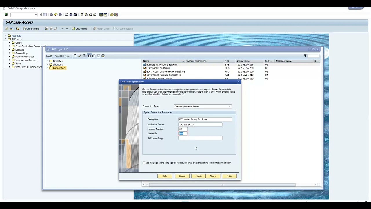This screenshot has height=209, width=371.
Task: Click the Other menu button
Action: click(31, 28)
